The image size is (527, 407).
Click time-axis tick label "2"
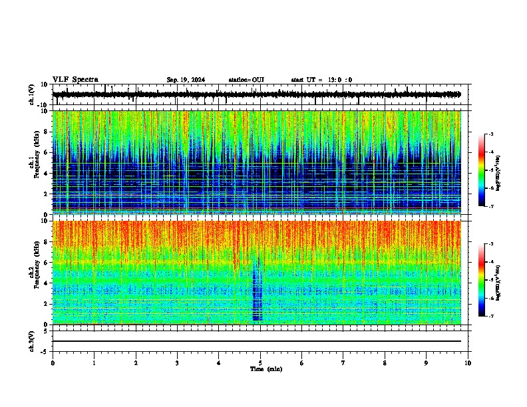(x=136, y=363)
